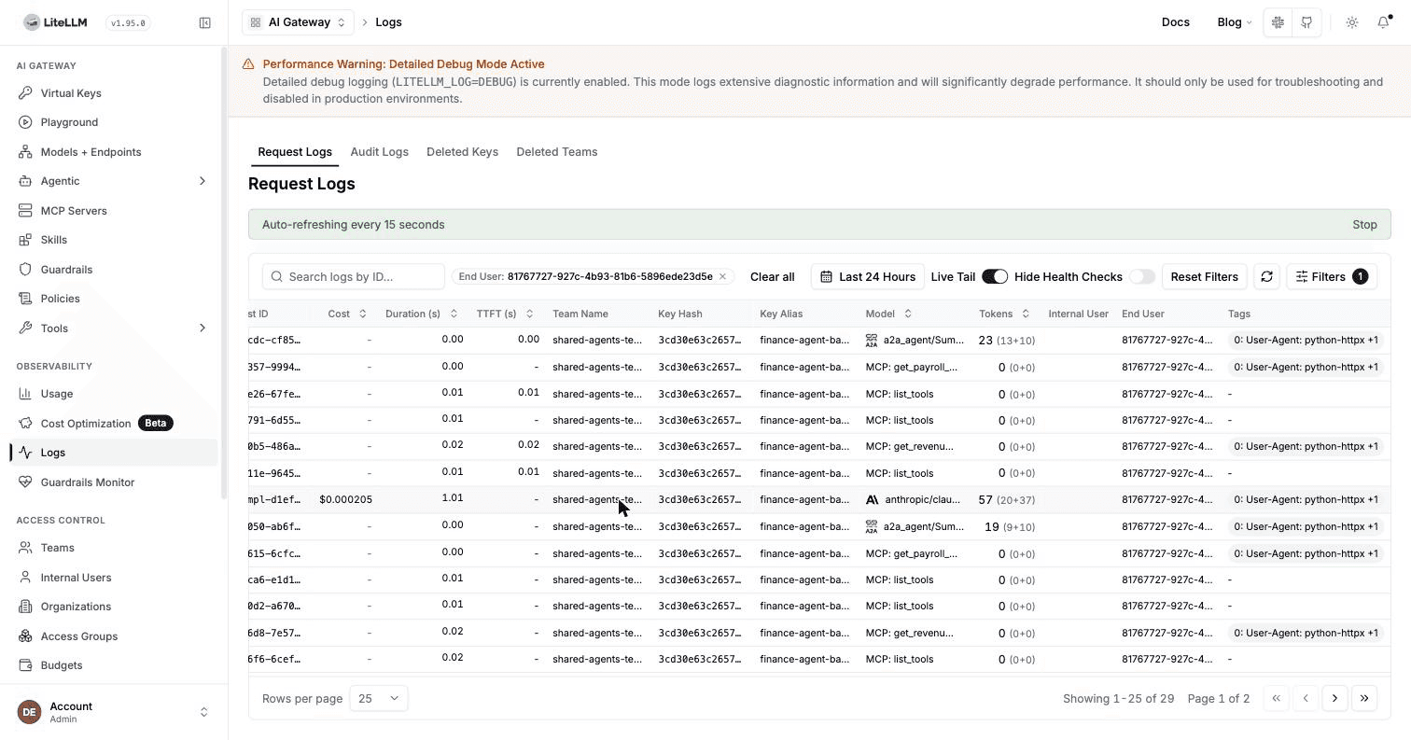Viewport: 1411px width, 740px height.
Task: Open Docs link
Action: click(1175, 22)
